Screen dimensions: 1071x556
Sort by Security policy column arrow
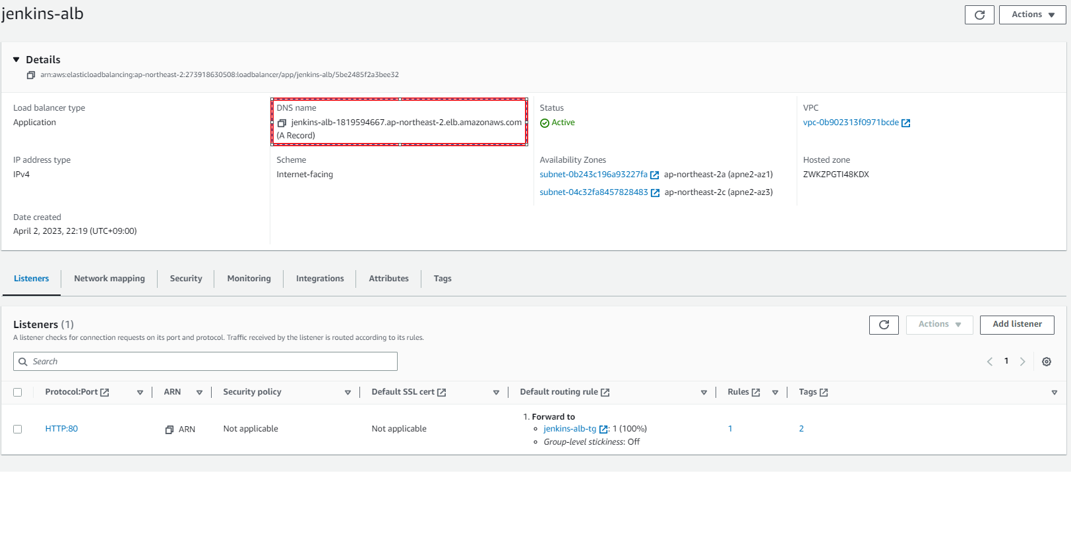[348, 393]
